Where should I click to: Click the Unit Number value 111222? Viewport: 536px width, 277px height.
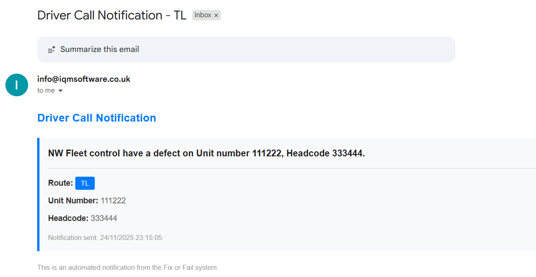[x=113, y=201]
